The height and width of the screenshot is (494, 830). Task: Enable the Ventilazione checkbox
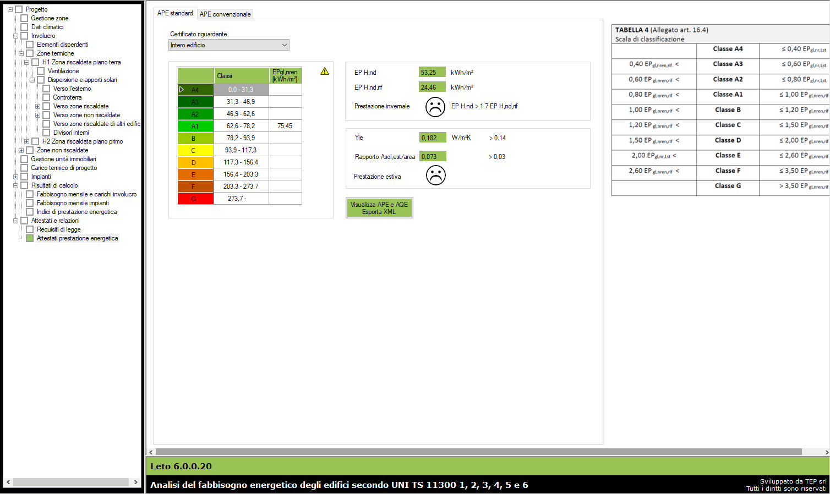pos(41,71)
